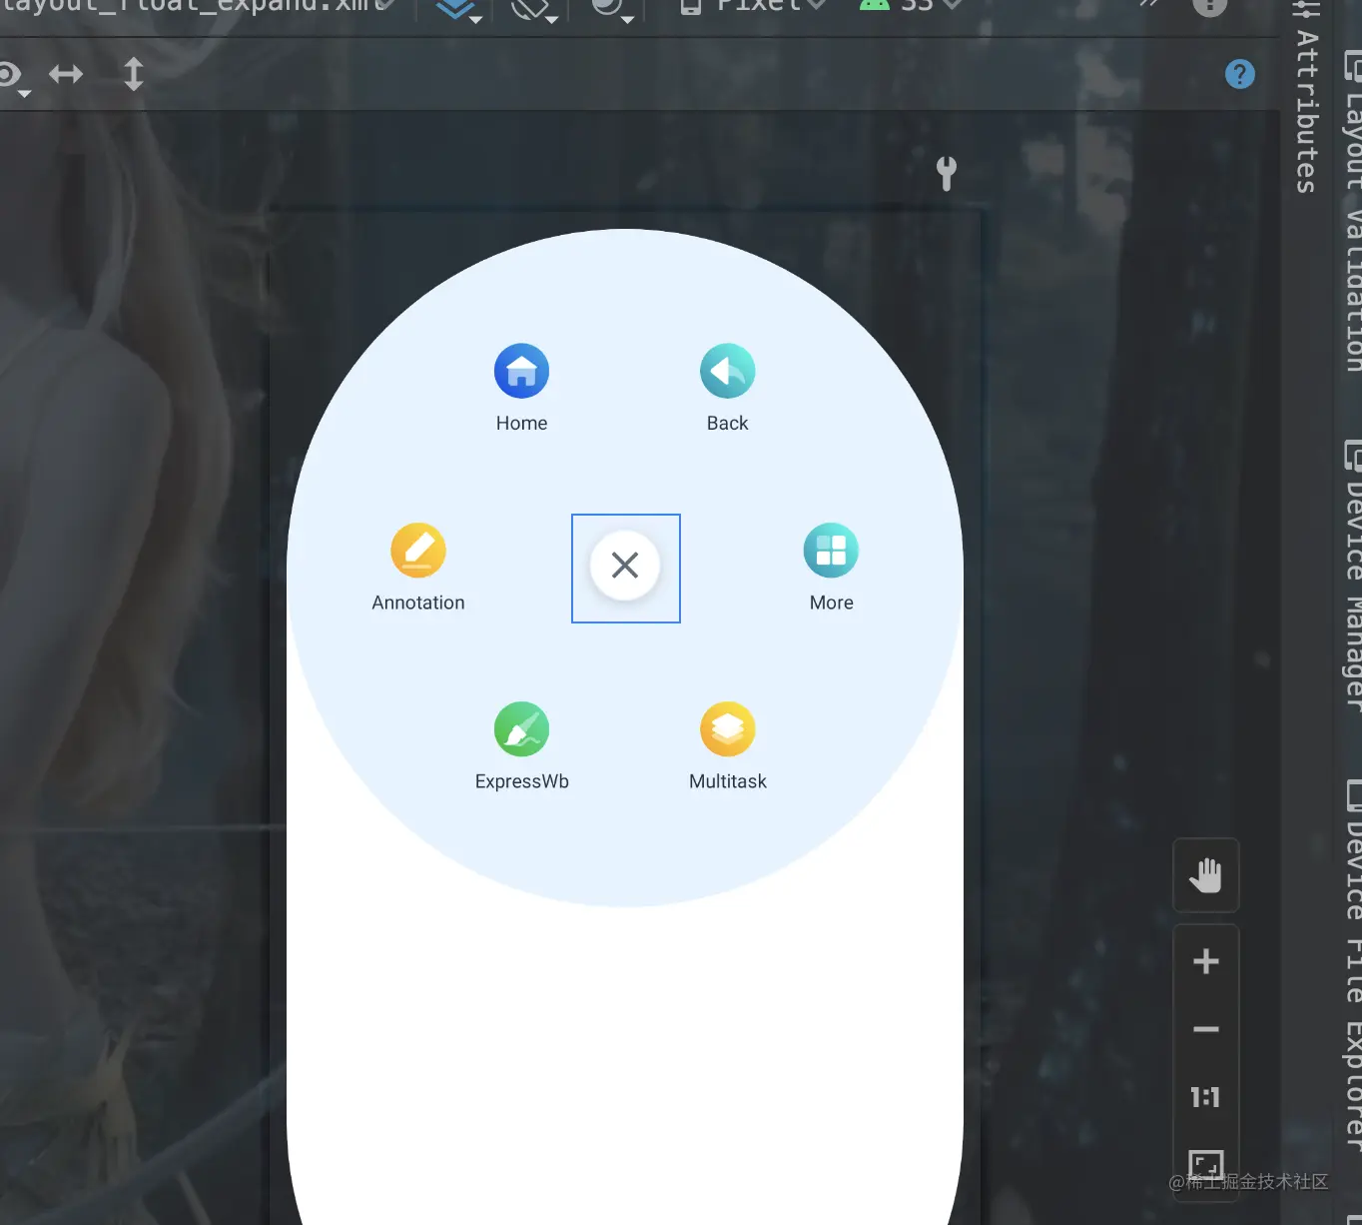Select the More grid icon
Screen dimensions: 1362x1225
[x=831, y=550]
